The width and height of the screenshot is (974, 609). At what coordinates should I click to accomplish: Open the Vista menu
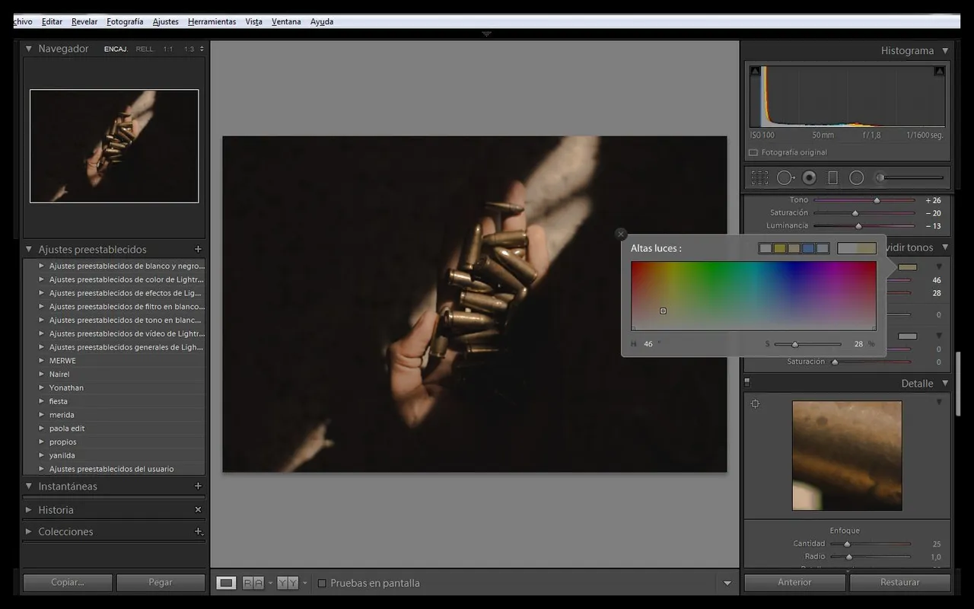[254, 21]
